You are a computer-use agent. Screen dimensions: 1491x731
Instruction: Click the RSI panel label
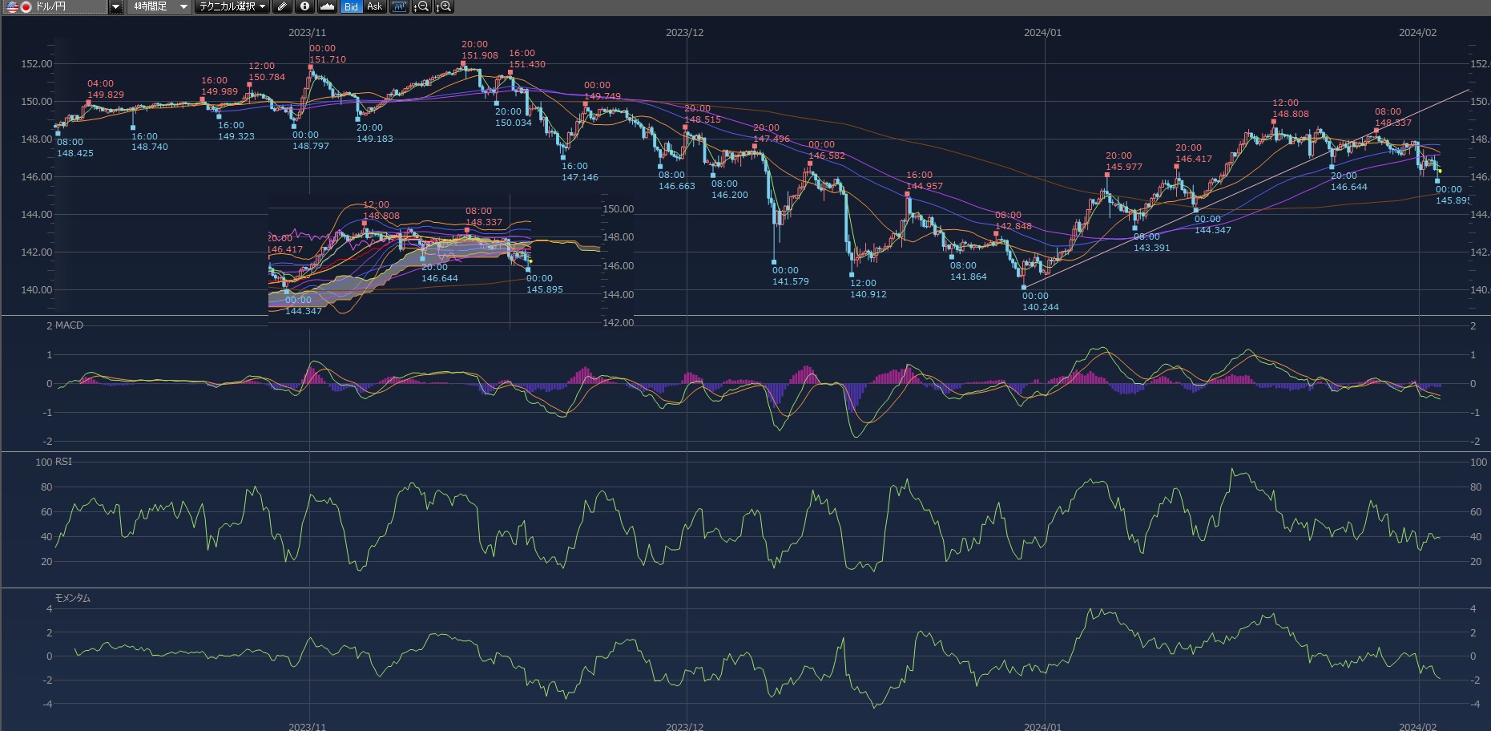click(x=63, y=462)
